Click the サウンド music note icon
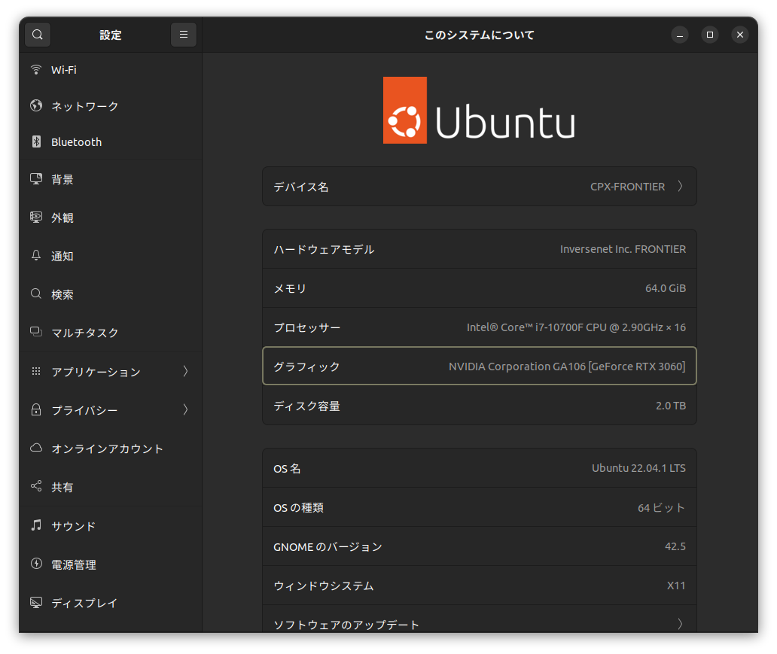Screen dimensions: 777x654 (36, 525)
